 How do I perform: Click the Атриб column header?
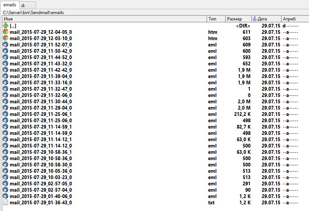pos(294,19)
